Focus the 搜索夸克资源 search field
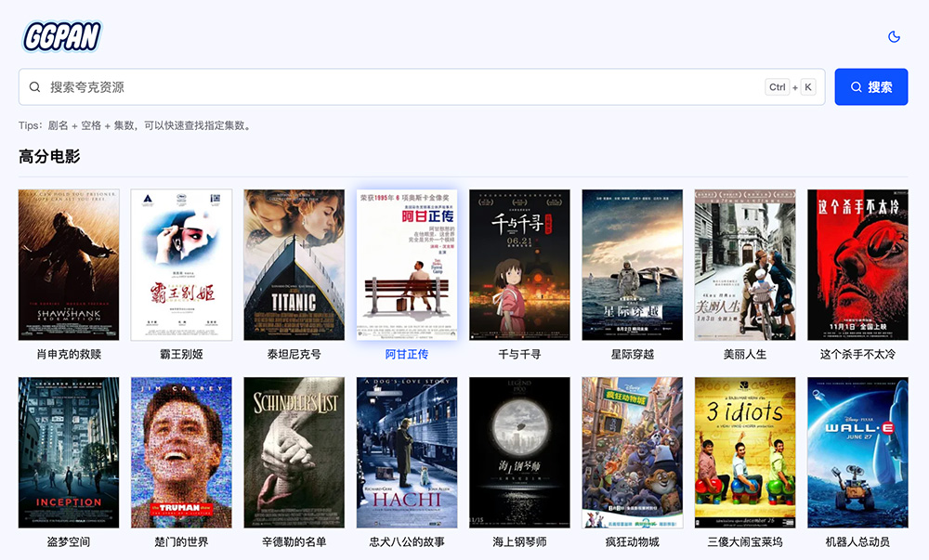This screenshot has width=929, height=560. [422, 87]
